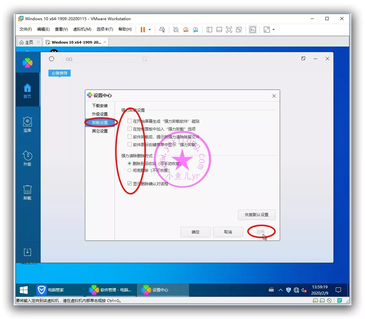Switch to 下载安装 settings tab

click(x=100, y=106)
